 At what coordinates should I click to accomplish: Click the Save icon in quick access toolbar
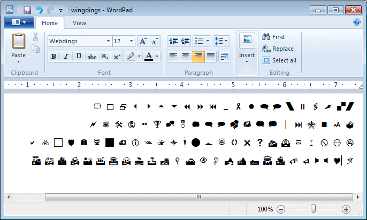click(x=27, y=10)
